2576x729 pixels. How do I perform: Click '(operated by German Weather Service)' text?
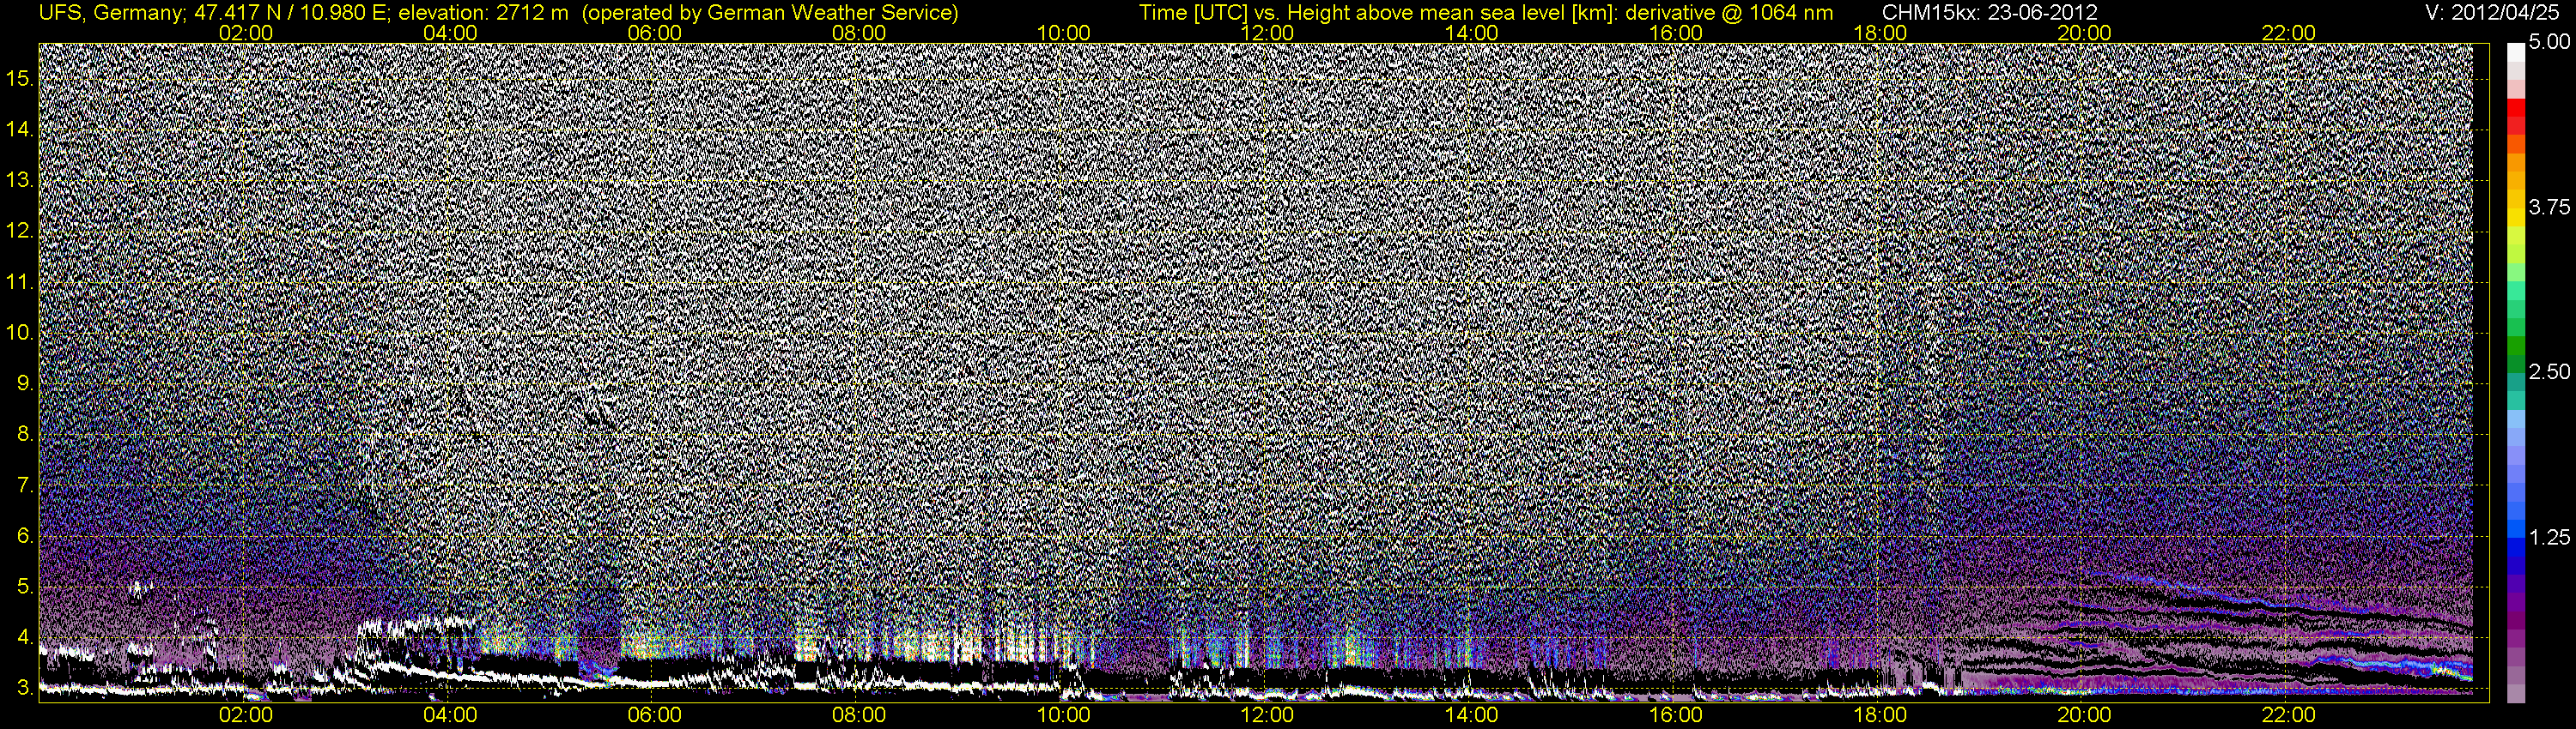click(769, 12)
